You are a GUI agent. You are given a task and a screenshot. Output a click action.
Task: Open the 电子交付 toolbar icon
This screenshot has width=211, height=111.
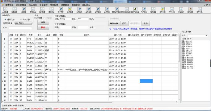144,10
